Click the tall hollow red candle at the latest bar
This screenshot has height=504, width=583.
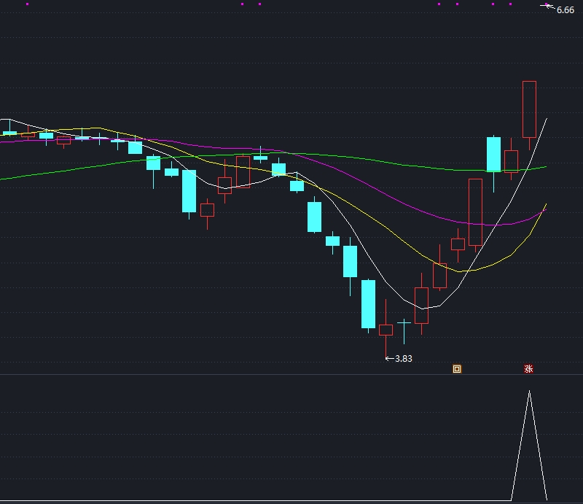click(529, 109)
